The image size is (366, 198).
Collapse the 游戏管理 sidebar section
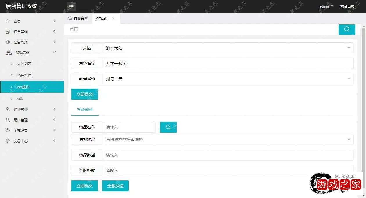pos(23,53)
